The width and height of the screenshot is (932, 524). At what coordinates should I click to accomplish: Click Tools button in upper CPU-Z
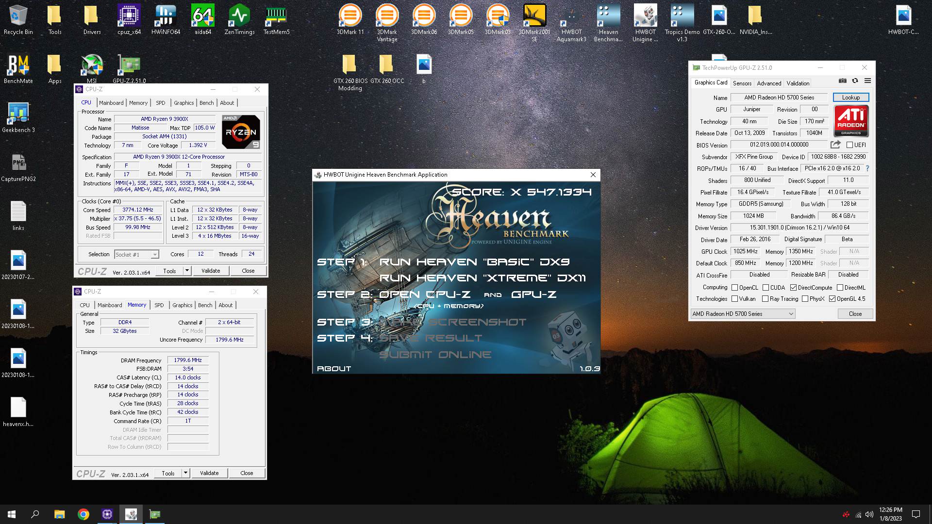(169, 271)
